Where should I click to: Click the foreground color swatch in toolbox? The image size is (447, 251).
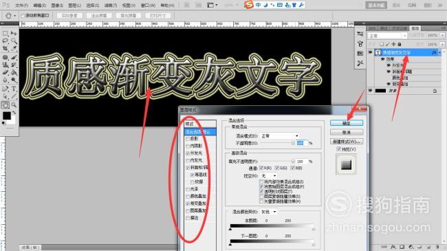tap(7, 116)
